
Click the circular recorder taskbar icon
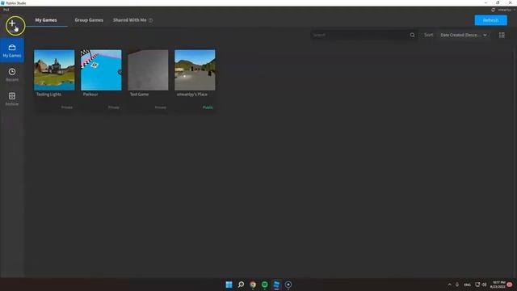pyautogui.click(x=288, y=285)
